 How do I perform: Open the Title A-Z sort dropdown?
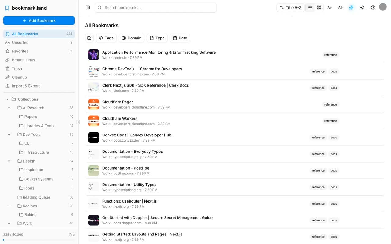291,8
